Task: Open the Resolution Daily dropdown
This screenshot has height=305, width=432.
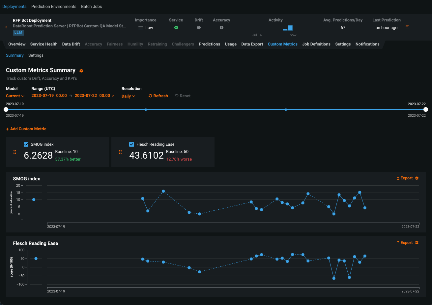Action: (x=128, y=96)
